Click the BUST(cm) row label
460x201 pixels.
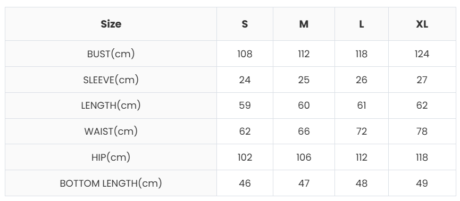point(111,54)
